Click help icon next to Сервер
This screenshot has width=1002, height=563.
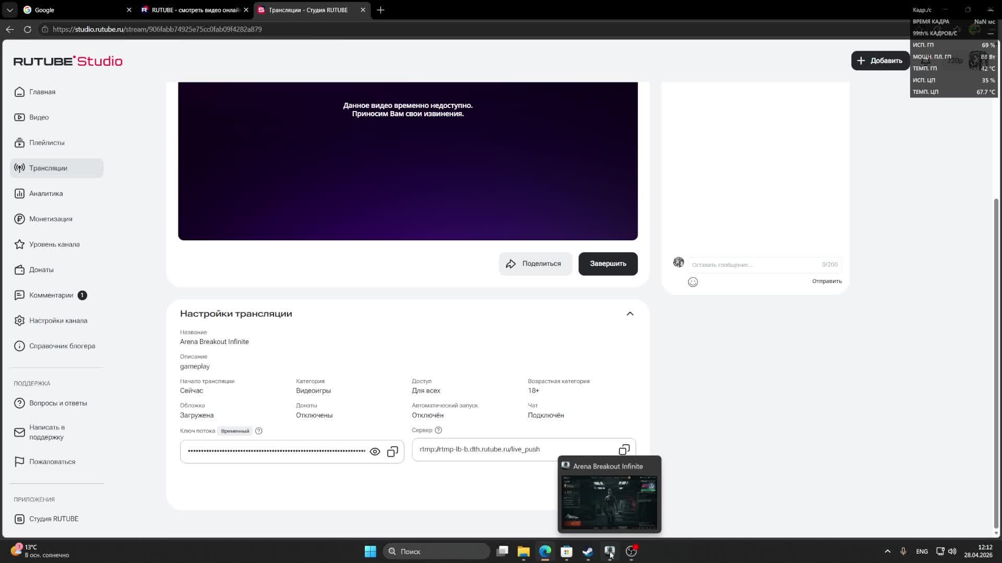click(x=438, y=430)
